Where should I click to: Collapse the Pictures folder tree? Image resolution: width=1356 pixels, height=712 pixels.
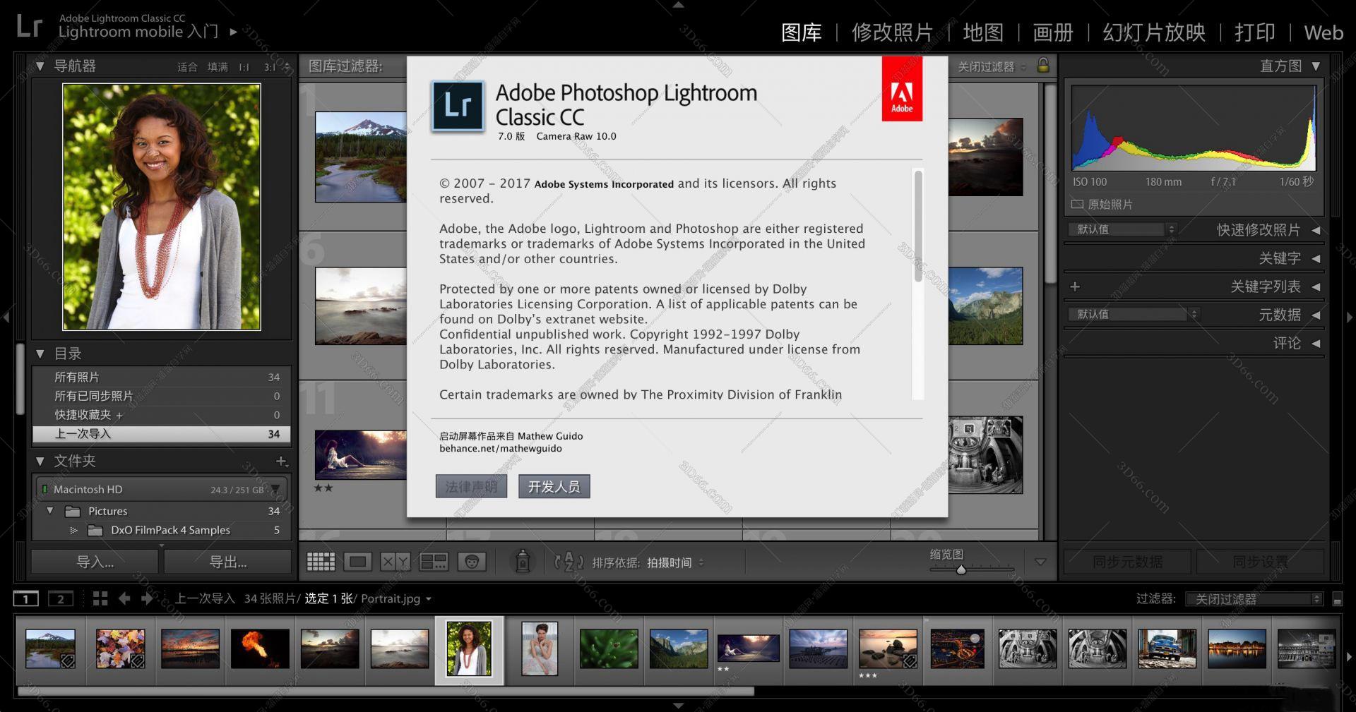(x=50, y=510)
